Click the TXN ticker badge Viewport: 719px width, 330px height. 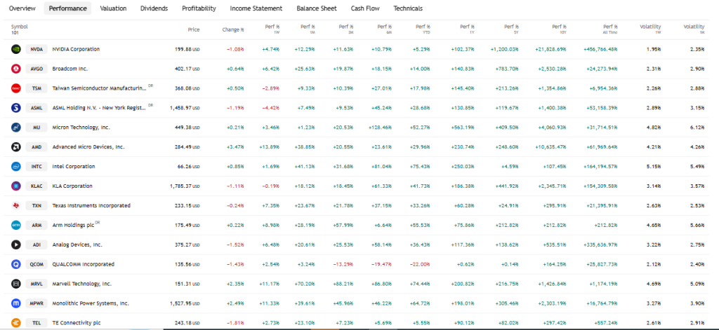37,205
